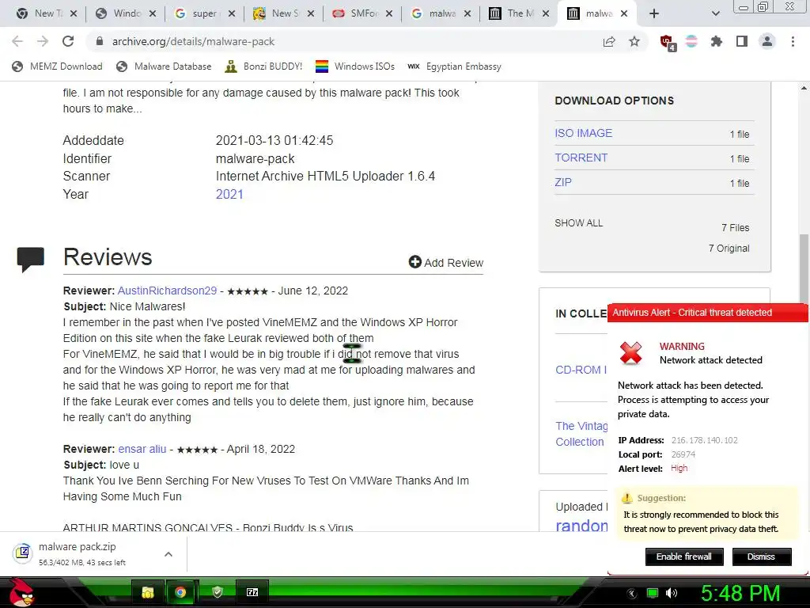
Task: Expand the malware pack.zip download options chevron
Action: tap(168, 554)
